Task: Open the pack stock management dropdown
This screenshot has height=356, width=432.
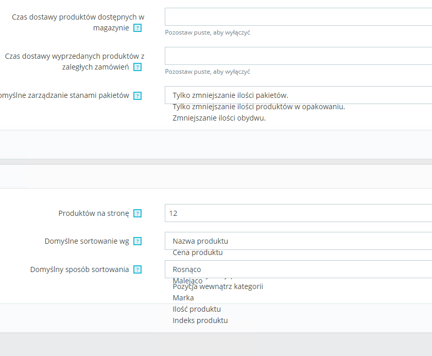Action: pyautogui.click(x=298, y=95)
